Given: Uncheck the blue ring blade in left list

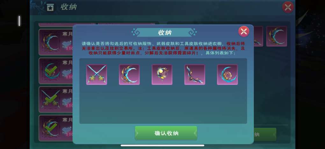Looking at the screenshot, I should click(50, 71).
